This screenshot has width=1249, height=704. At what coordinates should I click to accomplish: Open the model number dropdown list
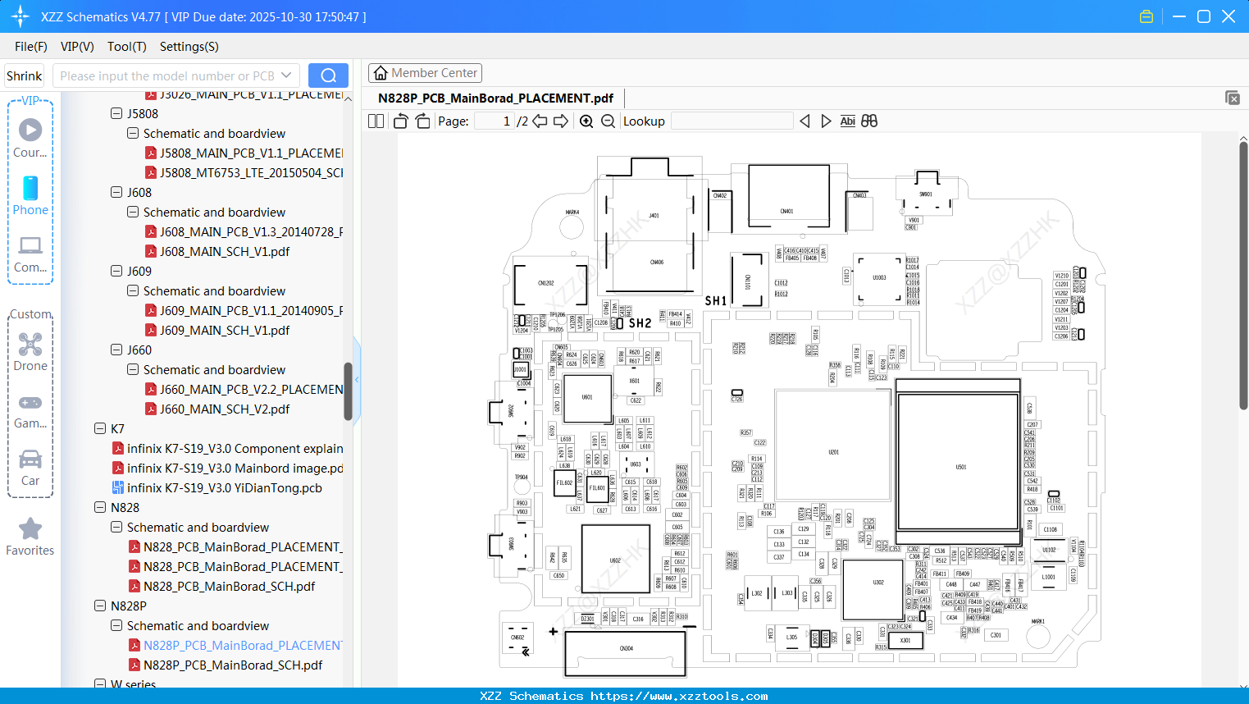(x=285, y=75)
